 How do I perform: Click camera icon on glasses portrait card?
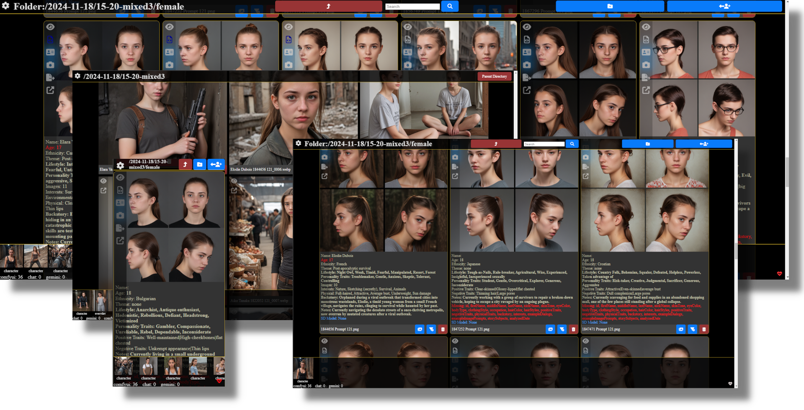tap(646, 65)
